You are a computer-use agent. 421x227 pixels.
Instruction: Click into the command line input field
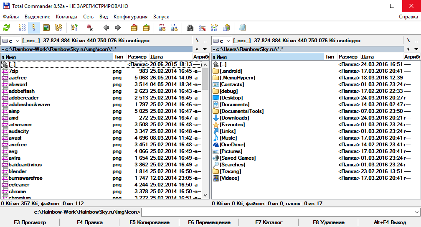tap(278, 212)
